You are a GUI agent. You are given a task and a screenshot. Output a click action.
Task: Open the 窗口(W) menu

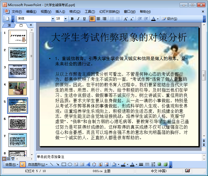click(130, 12)
